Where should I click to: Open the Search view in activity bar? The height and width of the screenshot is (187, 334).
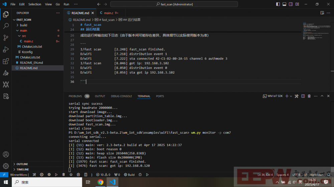click(6, 26)
